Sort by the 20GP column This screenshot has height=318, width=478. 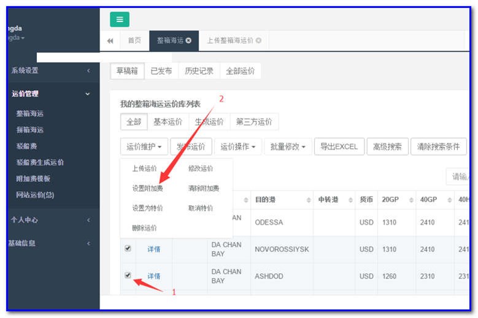pos(396,200)
